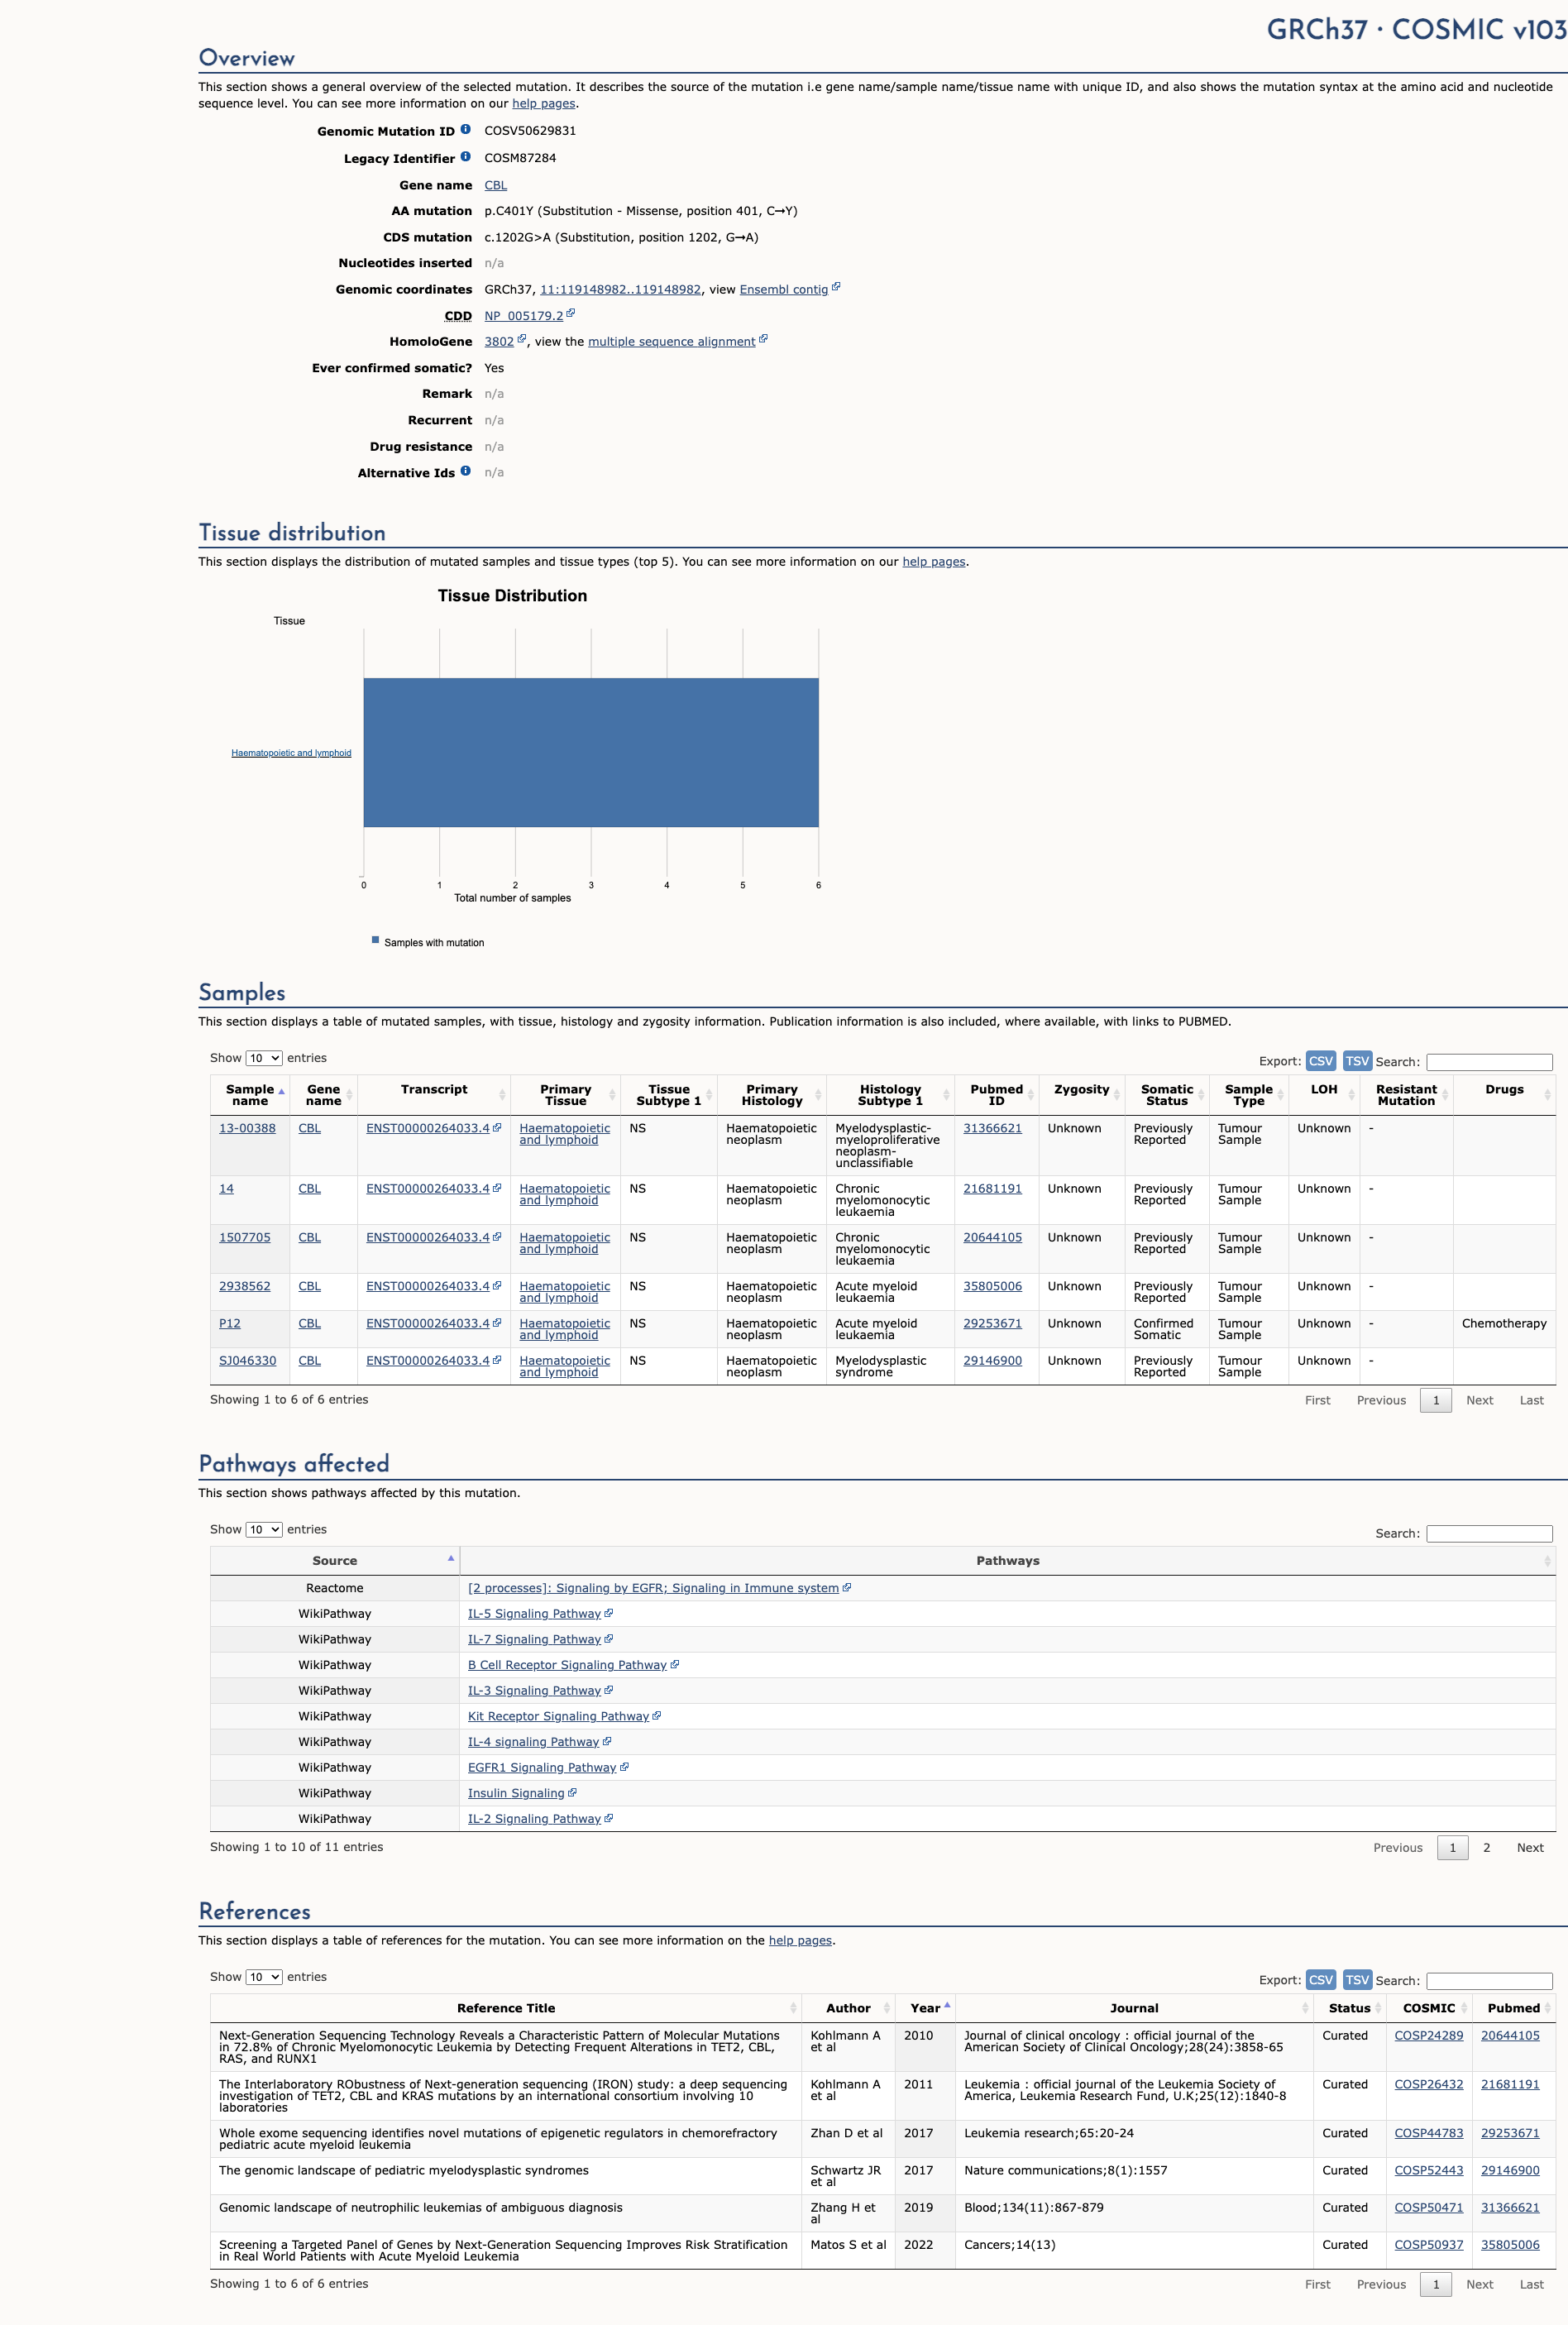Click Next in pathways pagination

[x=1530, y=1848]
